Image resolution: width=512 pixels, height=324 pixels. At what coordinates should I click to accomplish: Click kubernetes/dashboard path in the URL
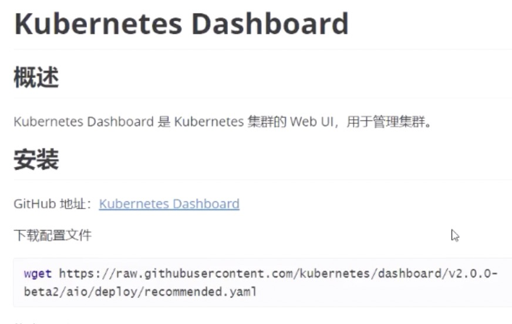pyautogui.click(x=370, y=274)
